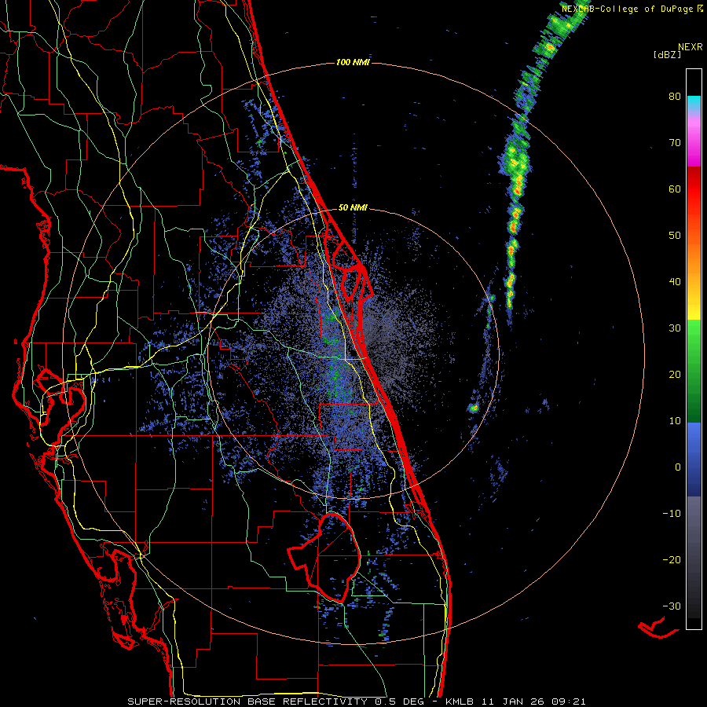This screenshot has height=707, width=707.
Task: Click the 70 value on the dBZ scale
Action: pyautogui.click(x=675, y=143)
